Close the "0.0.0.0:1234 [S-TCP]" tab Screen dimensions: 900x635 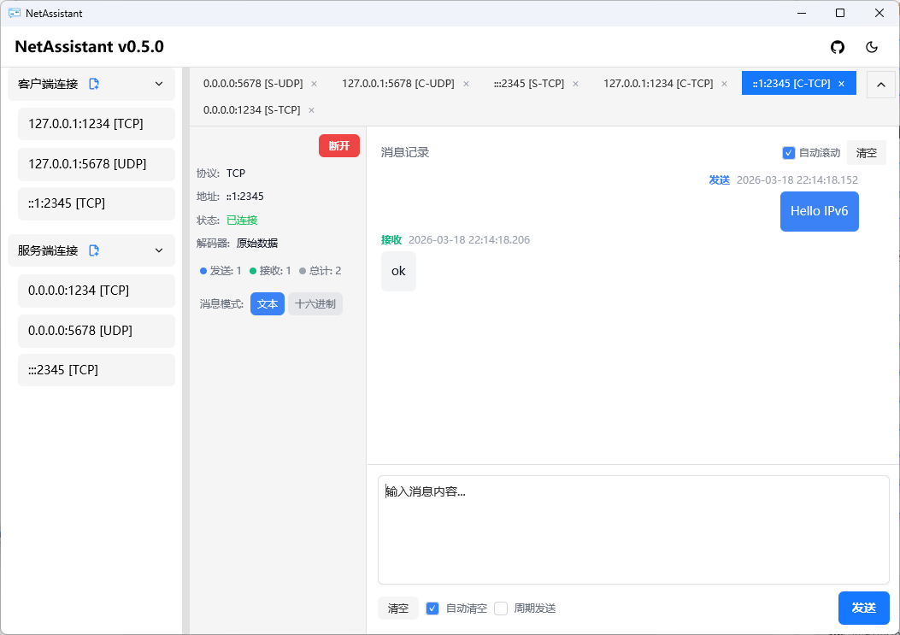pyautogui.click(x=310, y=109)
